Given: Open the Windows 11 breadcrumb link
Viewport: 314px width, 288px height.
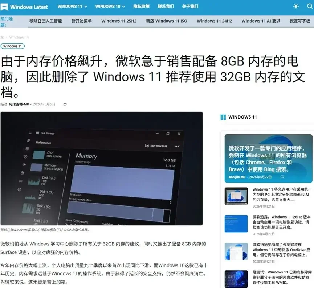Looking at the screenshot, I should pyautogui.click(x=19, y=37).
